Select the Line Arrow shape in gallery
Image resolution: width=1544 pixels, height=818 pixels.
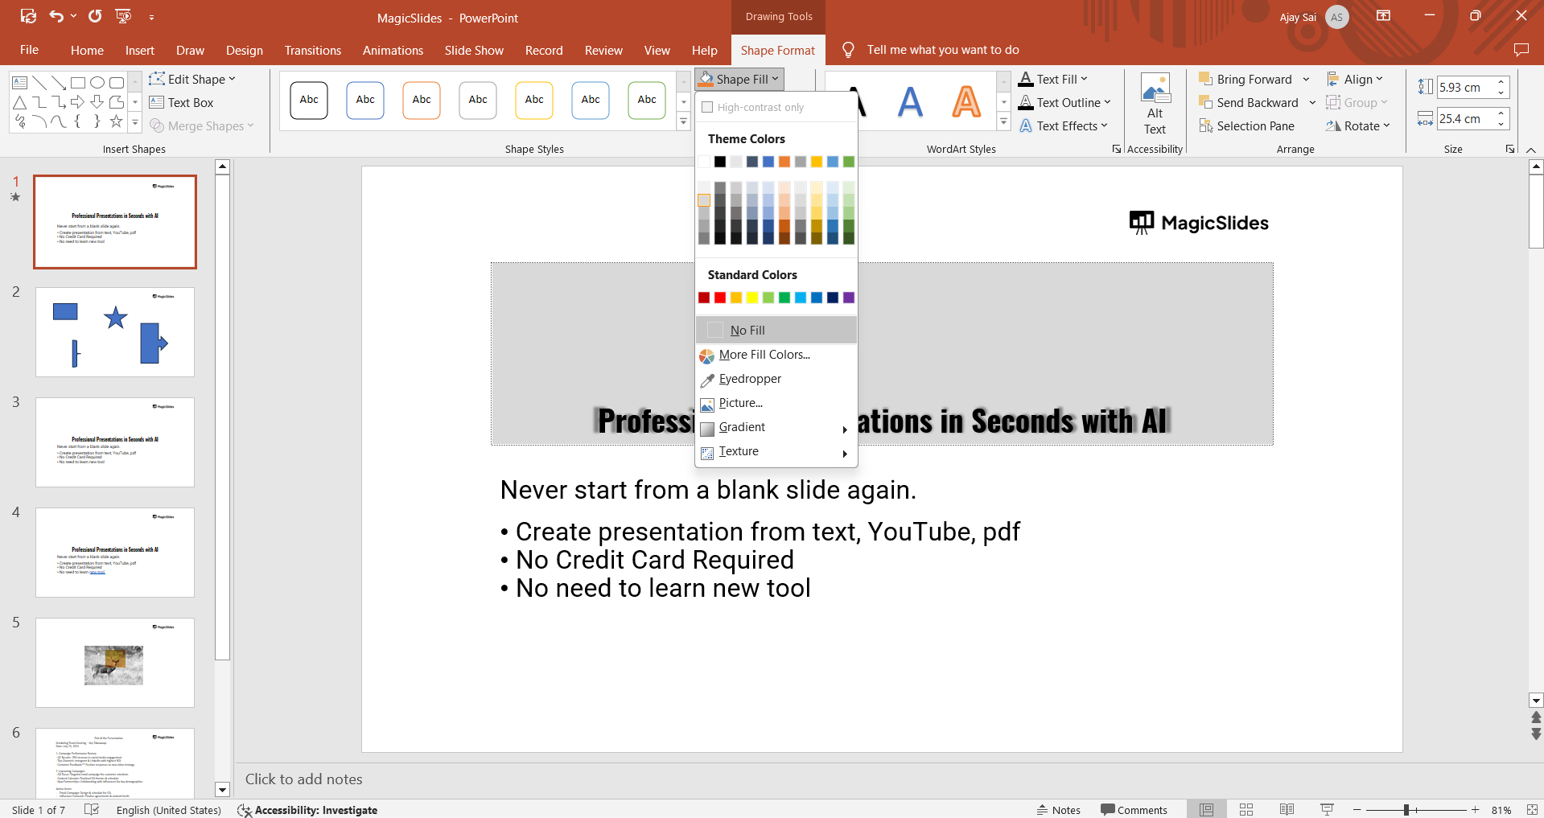coord(59,82)
